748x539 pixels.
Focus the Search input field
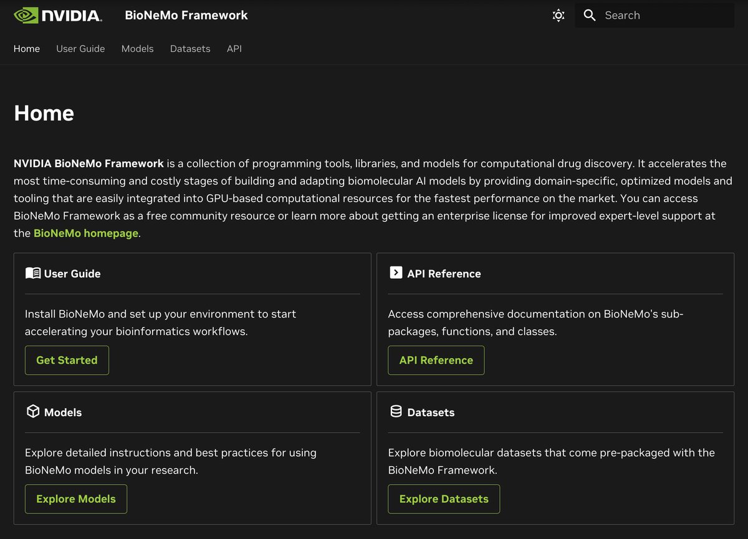[654, 16]
